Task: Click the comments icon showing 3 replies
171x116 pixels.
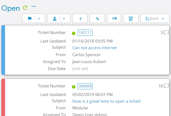Action: click(166, 33)
